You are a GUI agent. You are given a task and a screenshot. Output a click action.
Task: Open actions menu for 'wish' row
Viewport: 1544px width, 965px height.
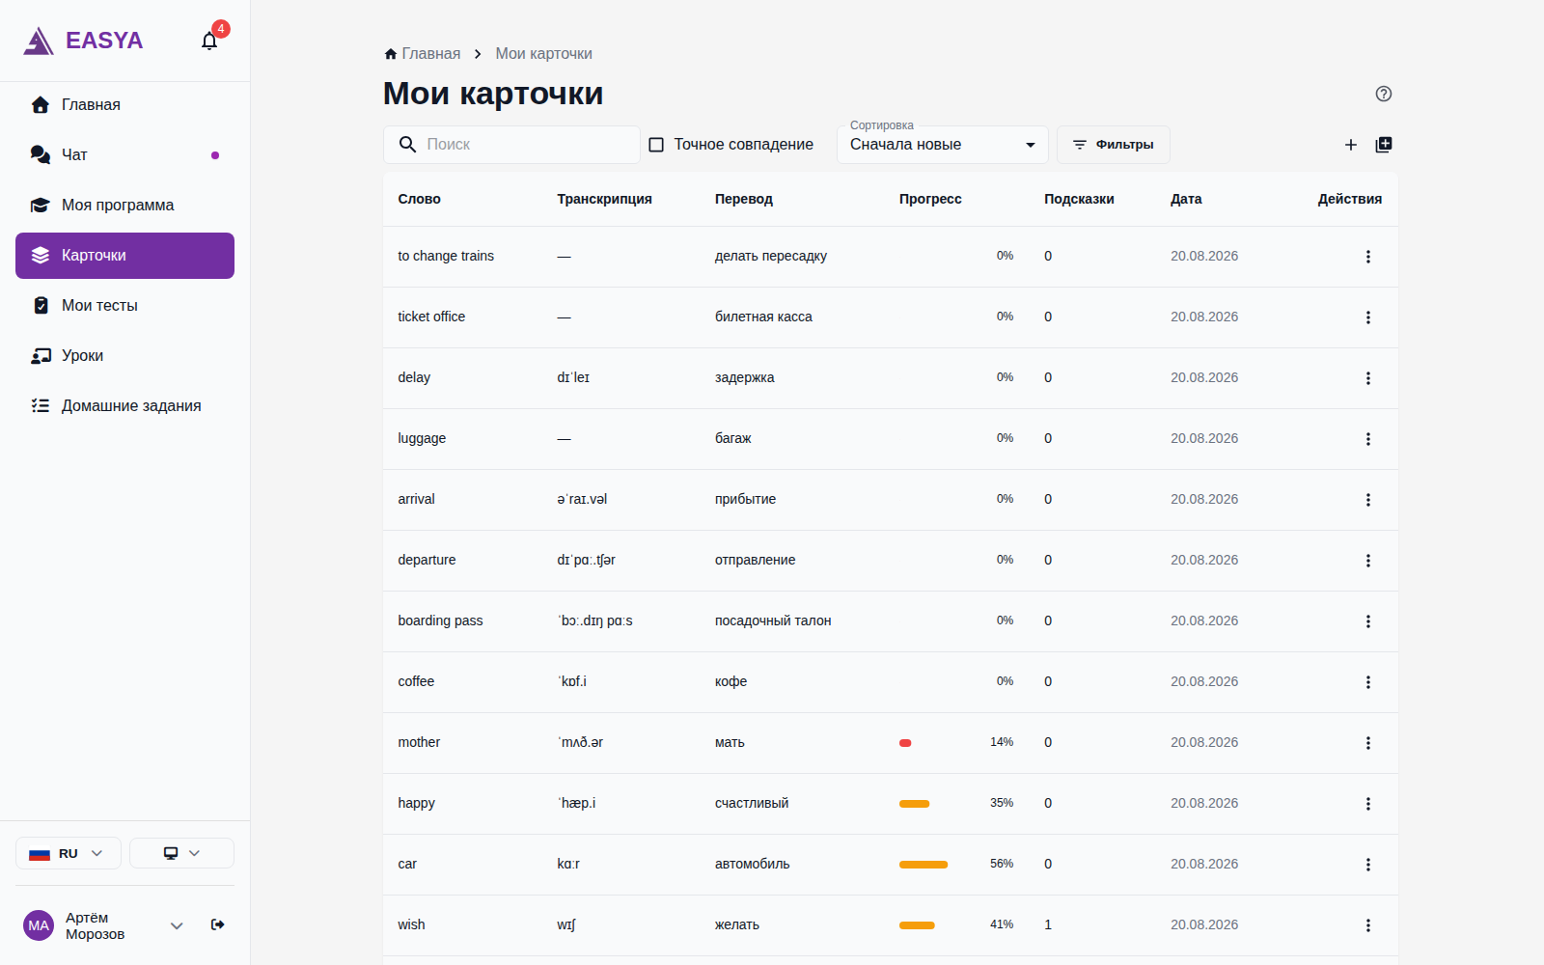(1367, 925)
